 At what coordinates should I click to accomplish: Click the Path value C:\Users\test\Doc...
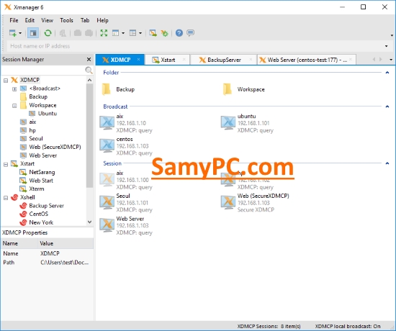[x=64, y=263]
